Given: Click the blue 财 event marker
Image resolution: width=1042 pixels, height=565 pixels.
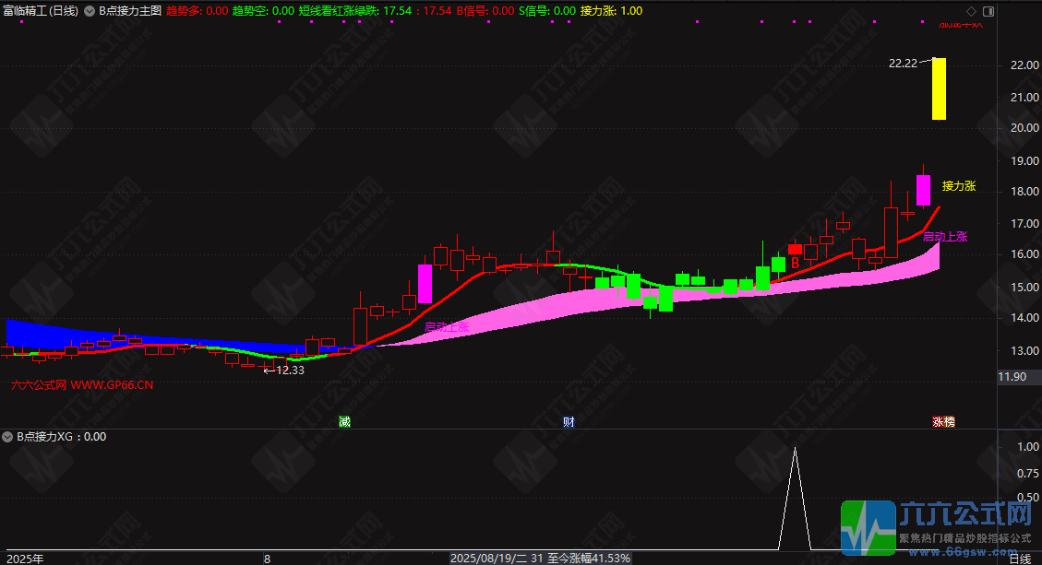Looking at the screenshot, I should [x=569, y=422].
